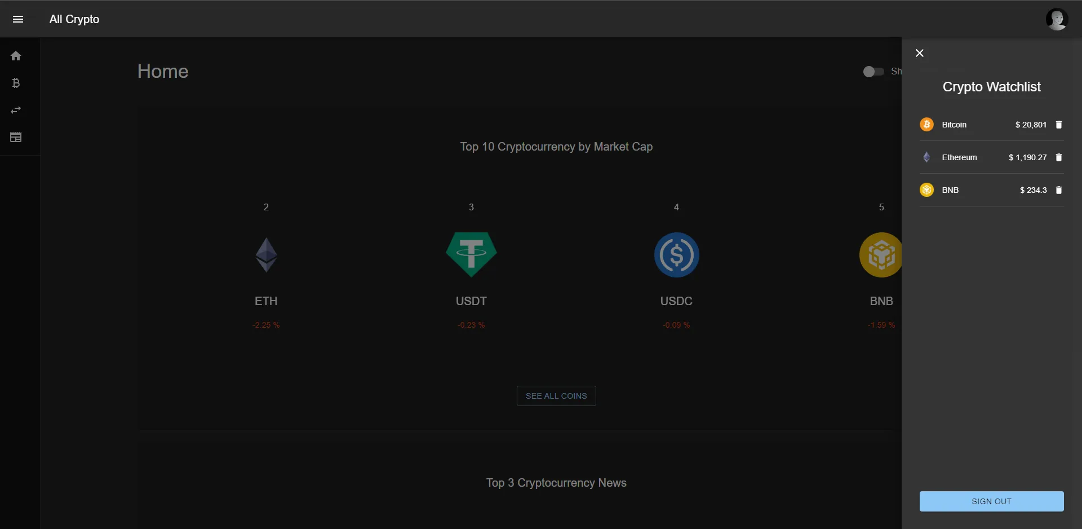Click the exchange arrows icon in the sidebar
This screenshot has width=1082, height=529.
click(x=16, y=110)
